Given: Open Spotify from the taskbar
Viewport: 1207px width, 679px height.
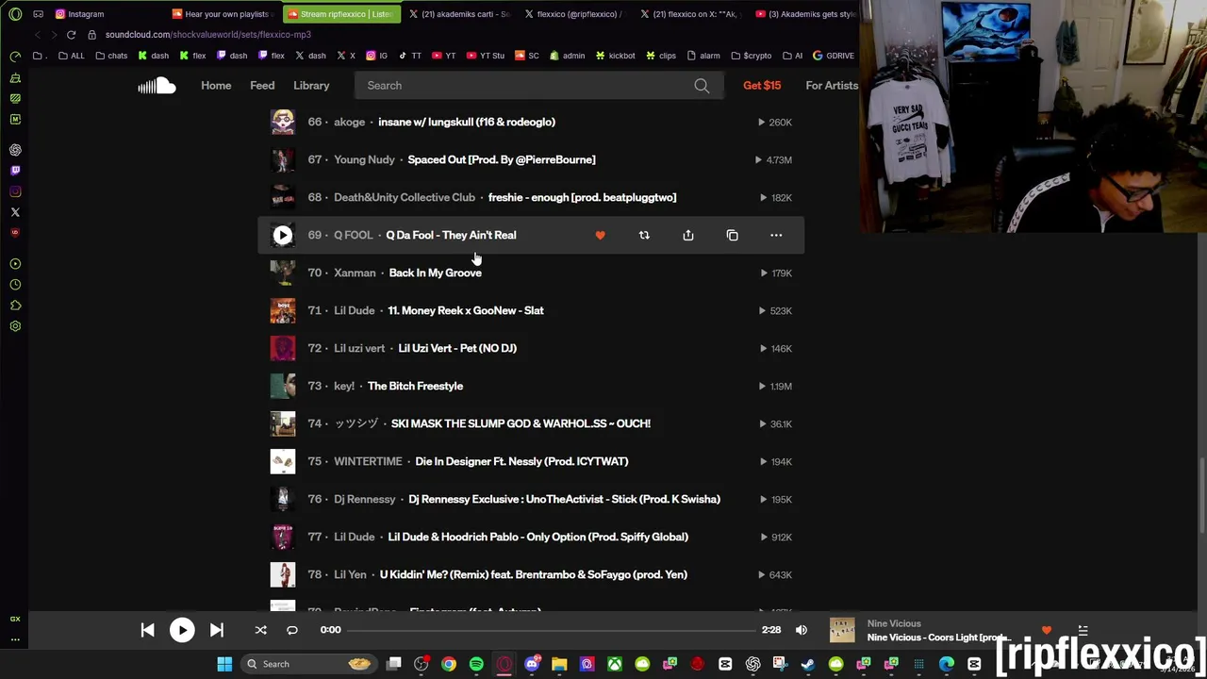Looking at the screenshot, I should pos(476,664).
